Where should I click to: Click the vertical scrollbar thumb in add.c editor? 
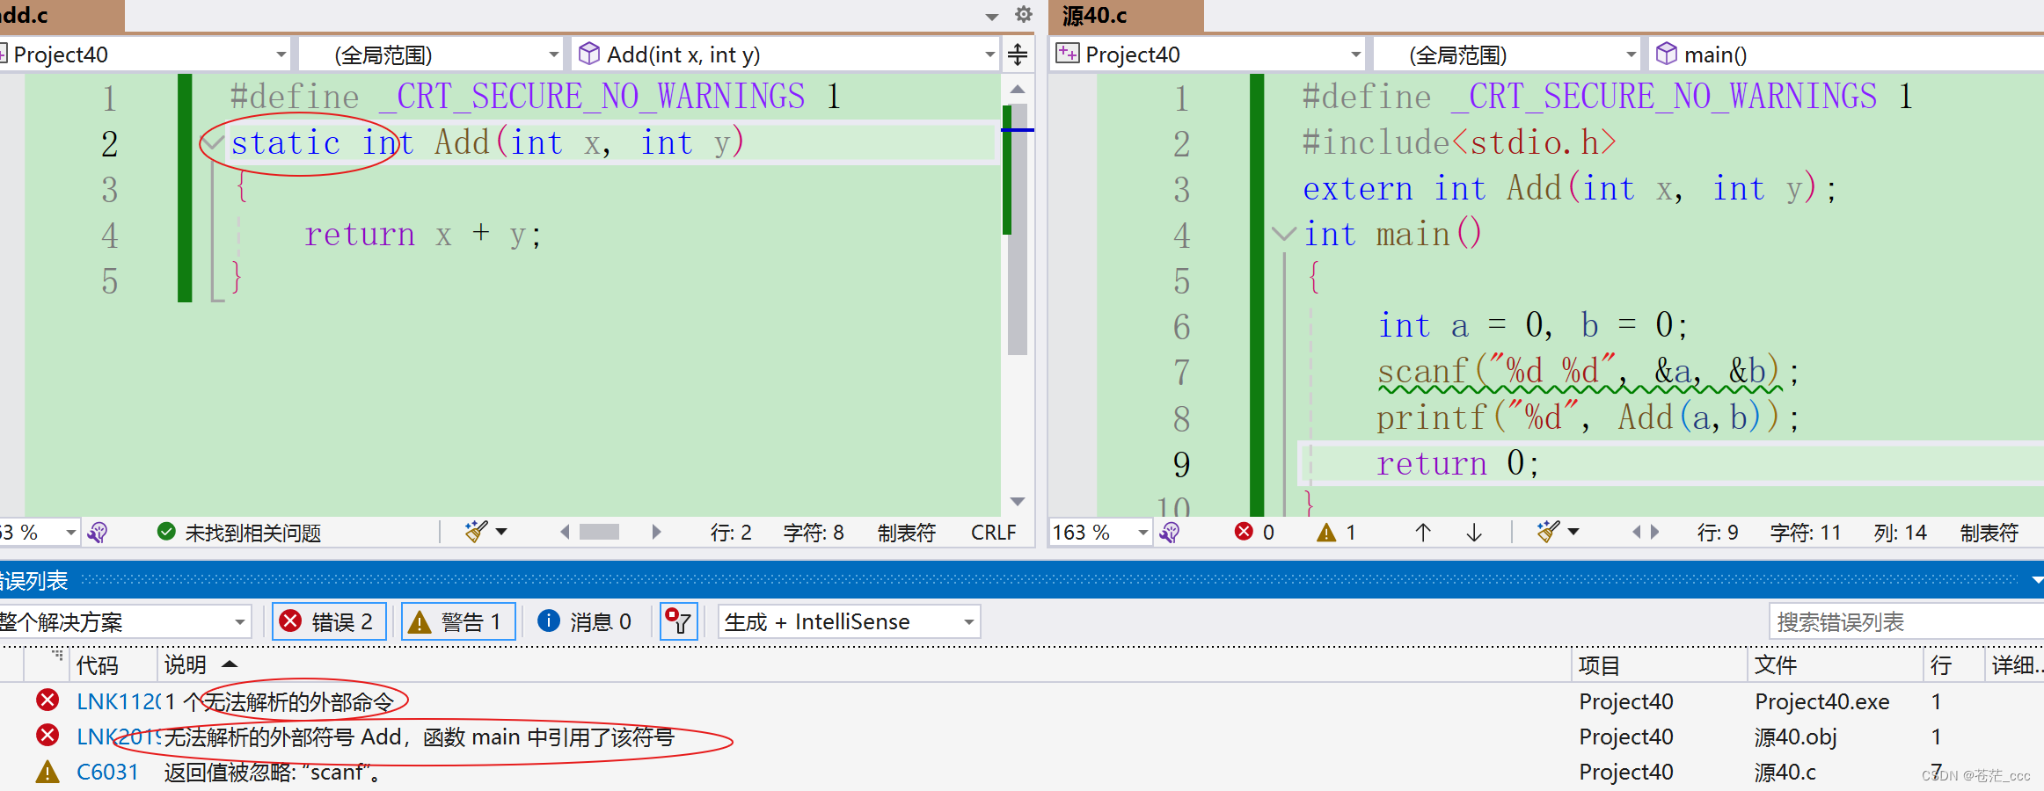pos(1018,229)
